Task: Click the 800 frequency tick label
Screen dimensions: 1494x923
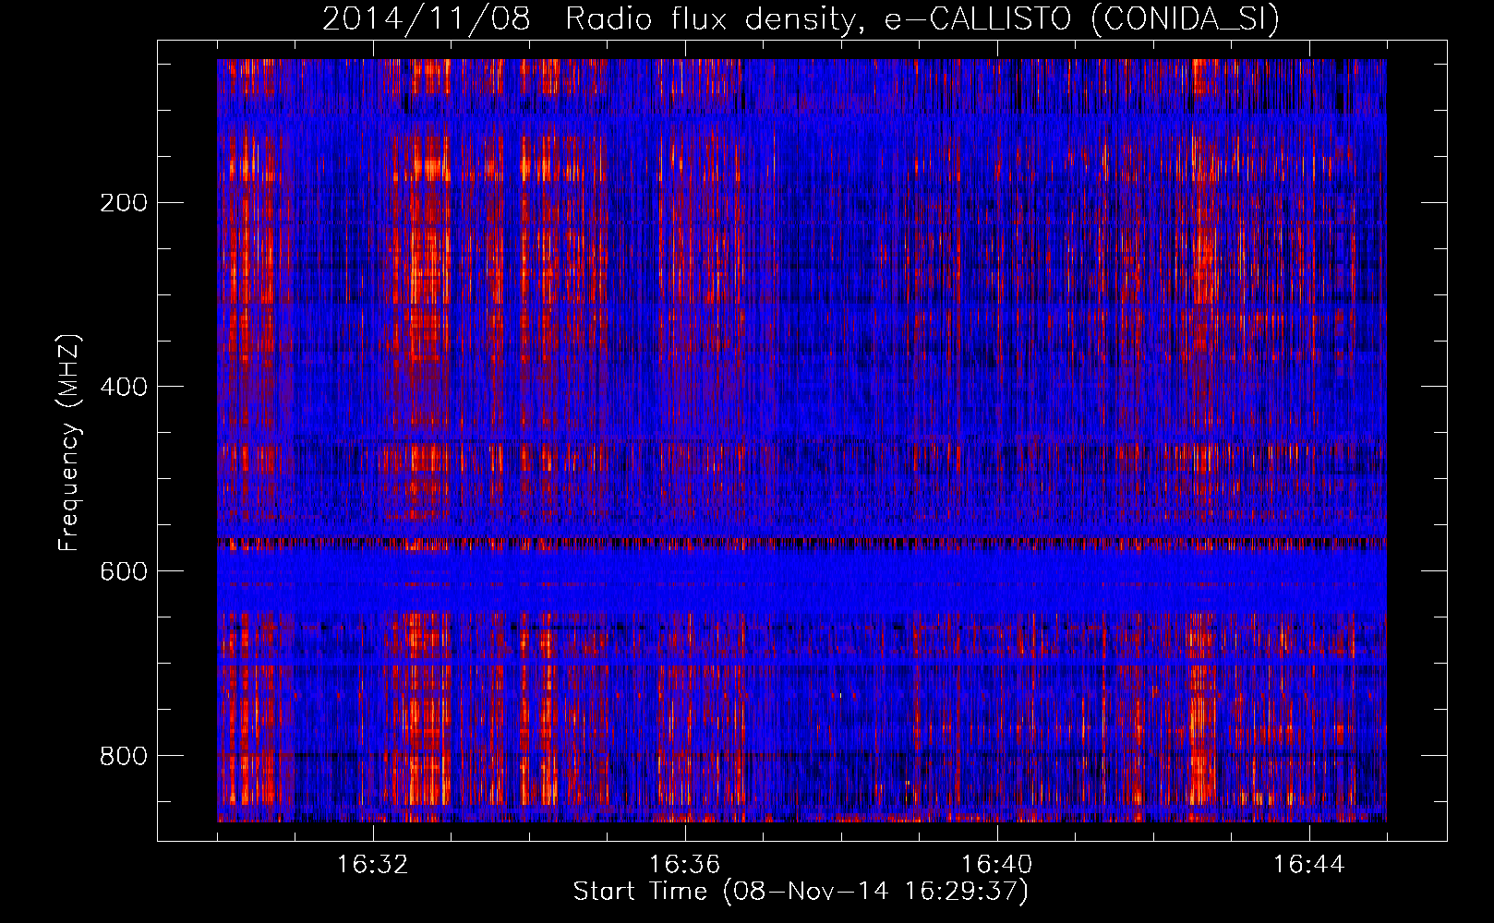Action: coord(124,757)
